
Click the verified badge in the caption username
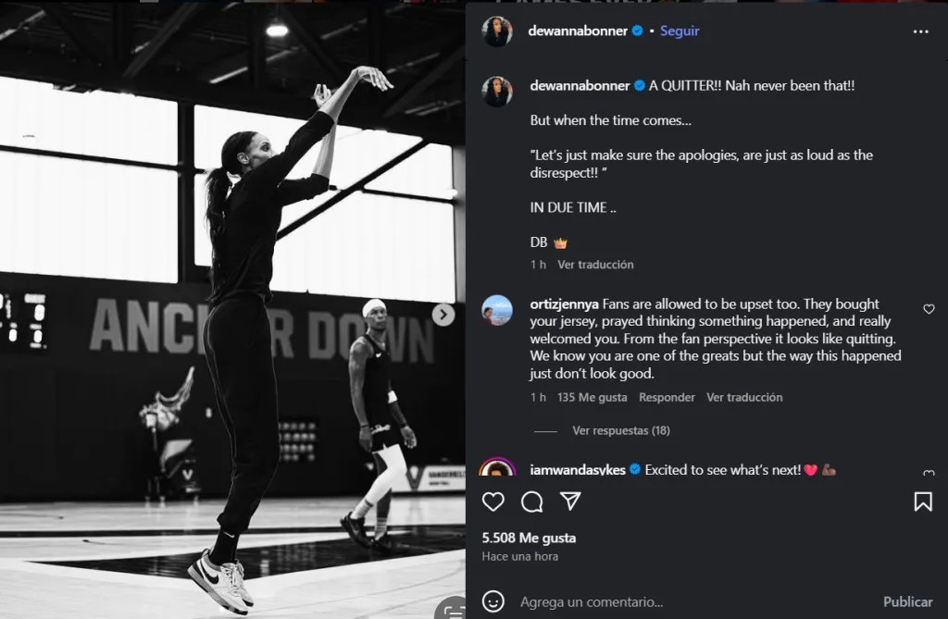[639, 85]
